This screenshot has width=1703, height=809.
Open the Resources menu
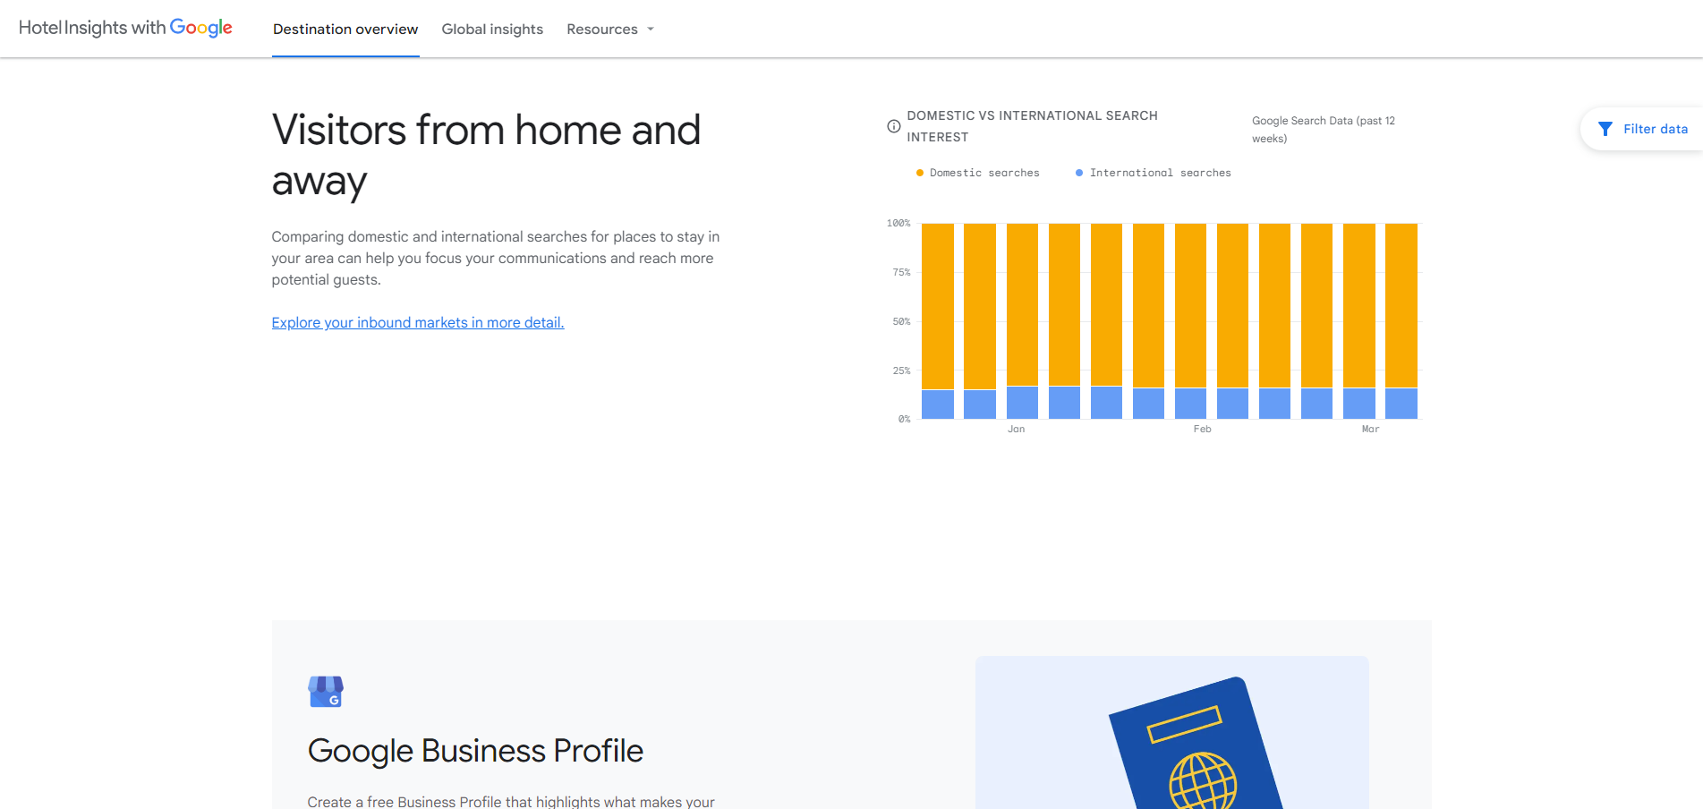point(610,30)
